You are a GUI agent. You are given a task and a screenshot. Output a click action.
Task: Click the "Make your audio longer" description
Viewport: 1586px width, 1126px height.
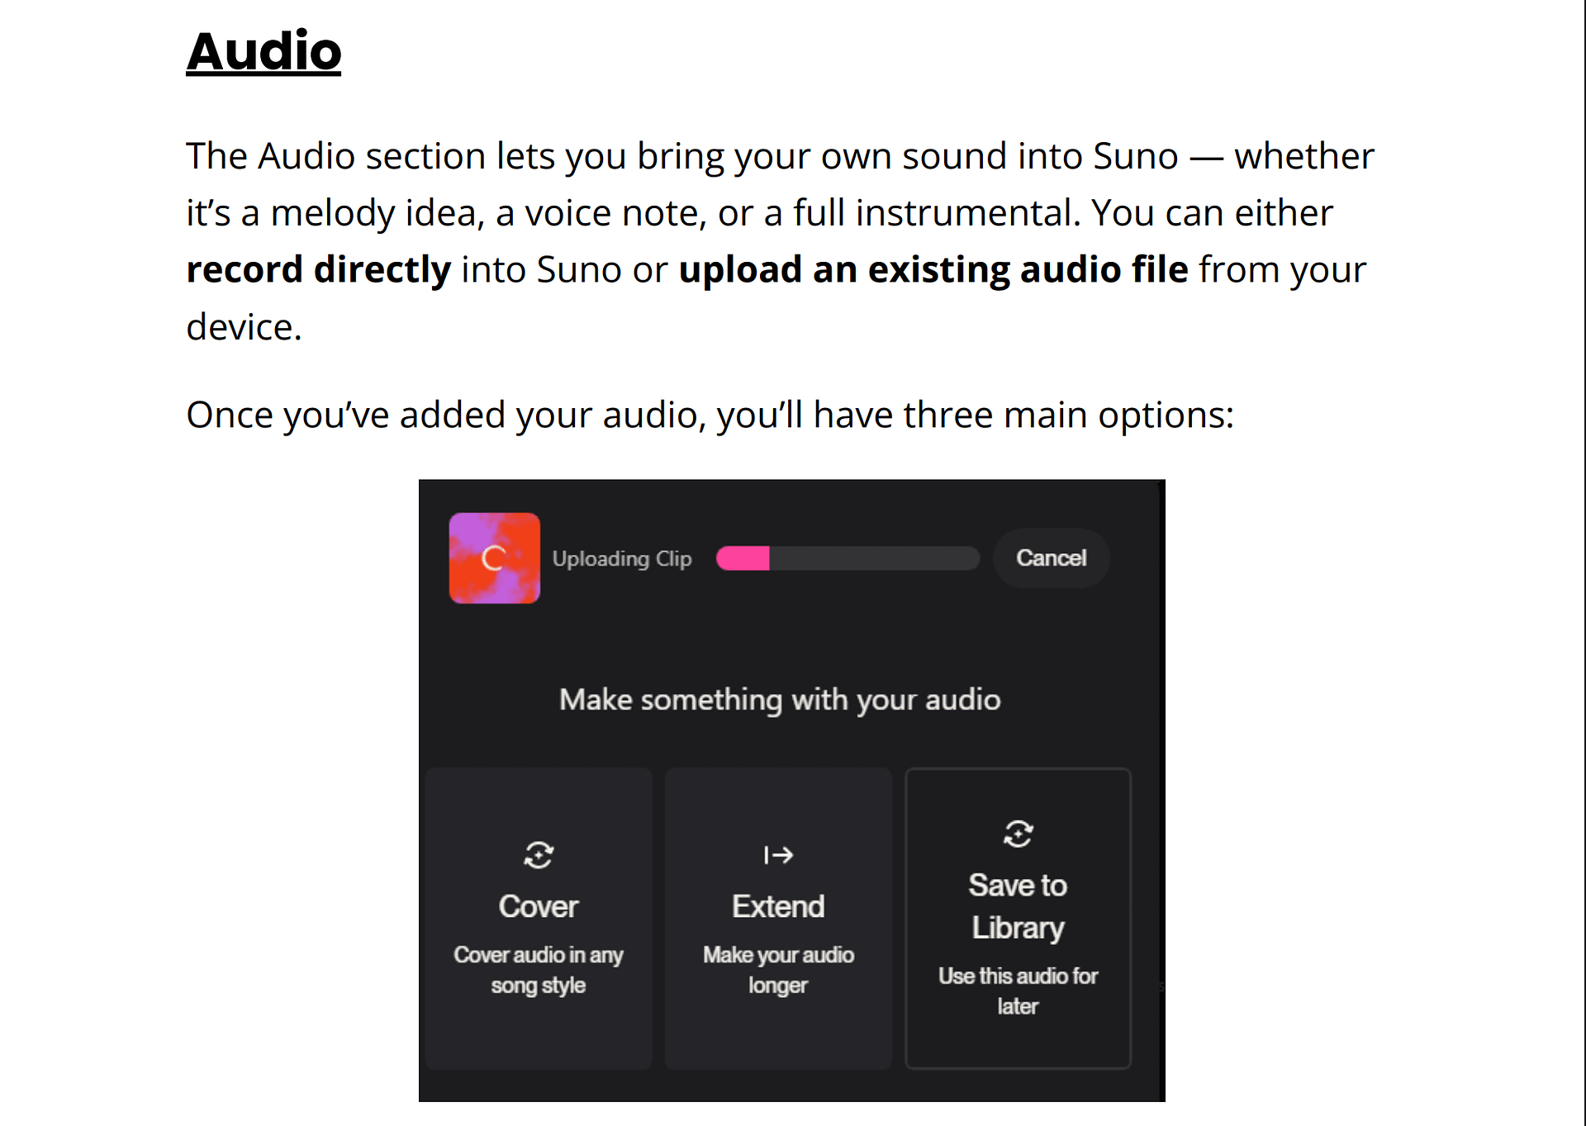778,970
